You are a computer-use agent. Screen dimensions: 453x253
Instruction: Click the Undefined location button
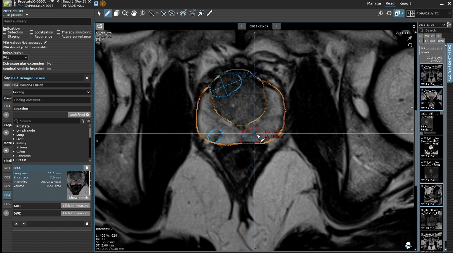[x=79, y=115]
